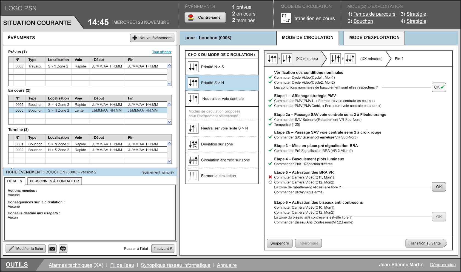Open the '# suivant #' state selector
This screenshot has height=272, width=461.
click(x=163, y=249)
